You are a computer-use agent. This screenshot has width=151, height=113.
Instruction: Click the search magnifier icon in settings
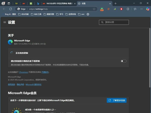(x=102, y=22)
